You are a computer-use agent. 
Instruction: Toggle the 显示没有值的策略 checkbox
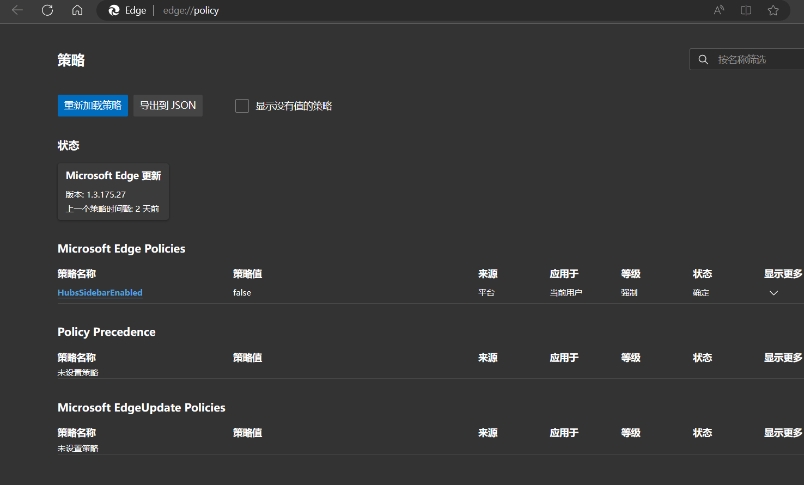[x=242, y=106]
